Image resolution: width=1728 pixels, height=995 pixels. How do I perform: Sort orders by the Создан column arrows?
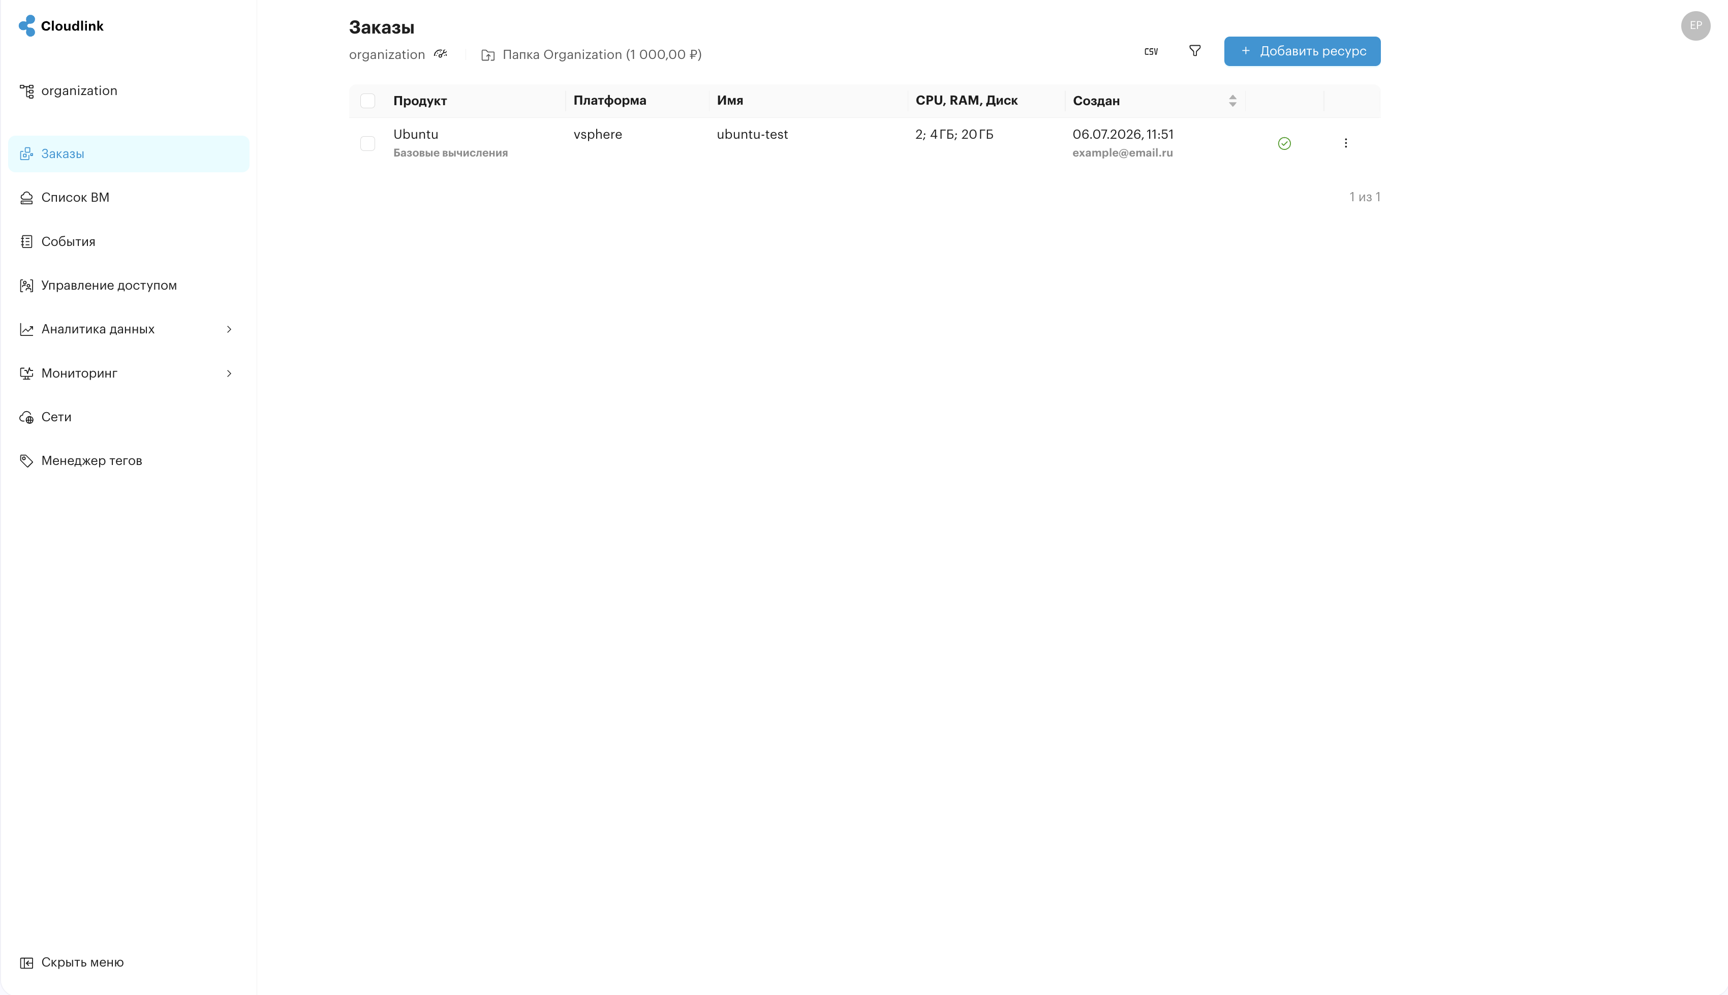pos(1232,101)
